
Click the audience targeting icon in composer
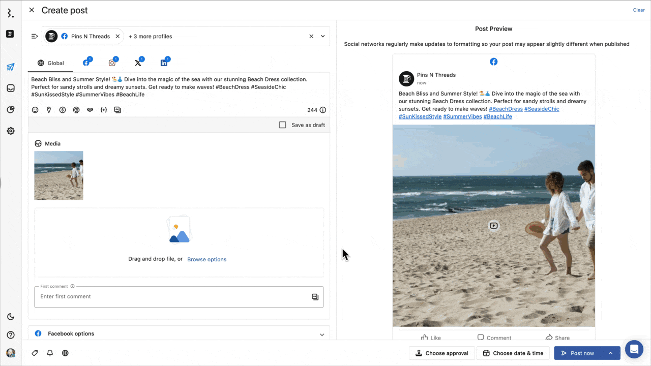[x=76, y=110]
